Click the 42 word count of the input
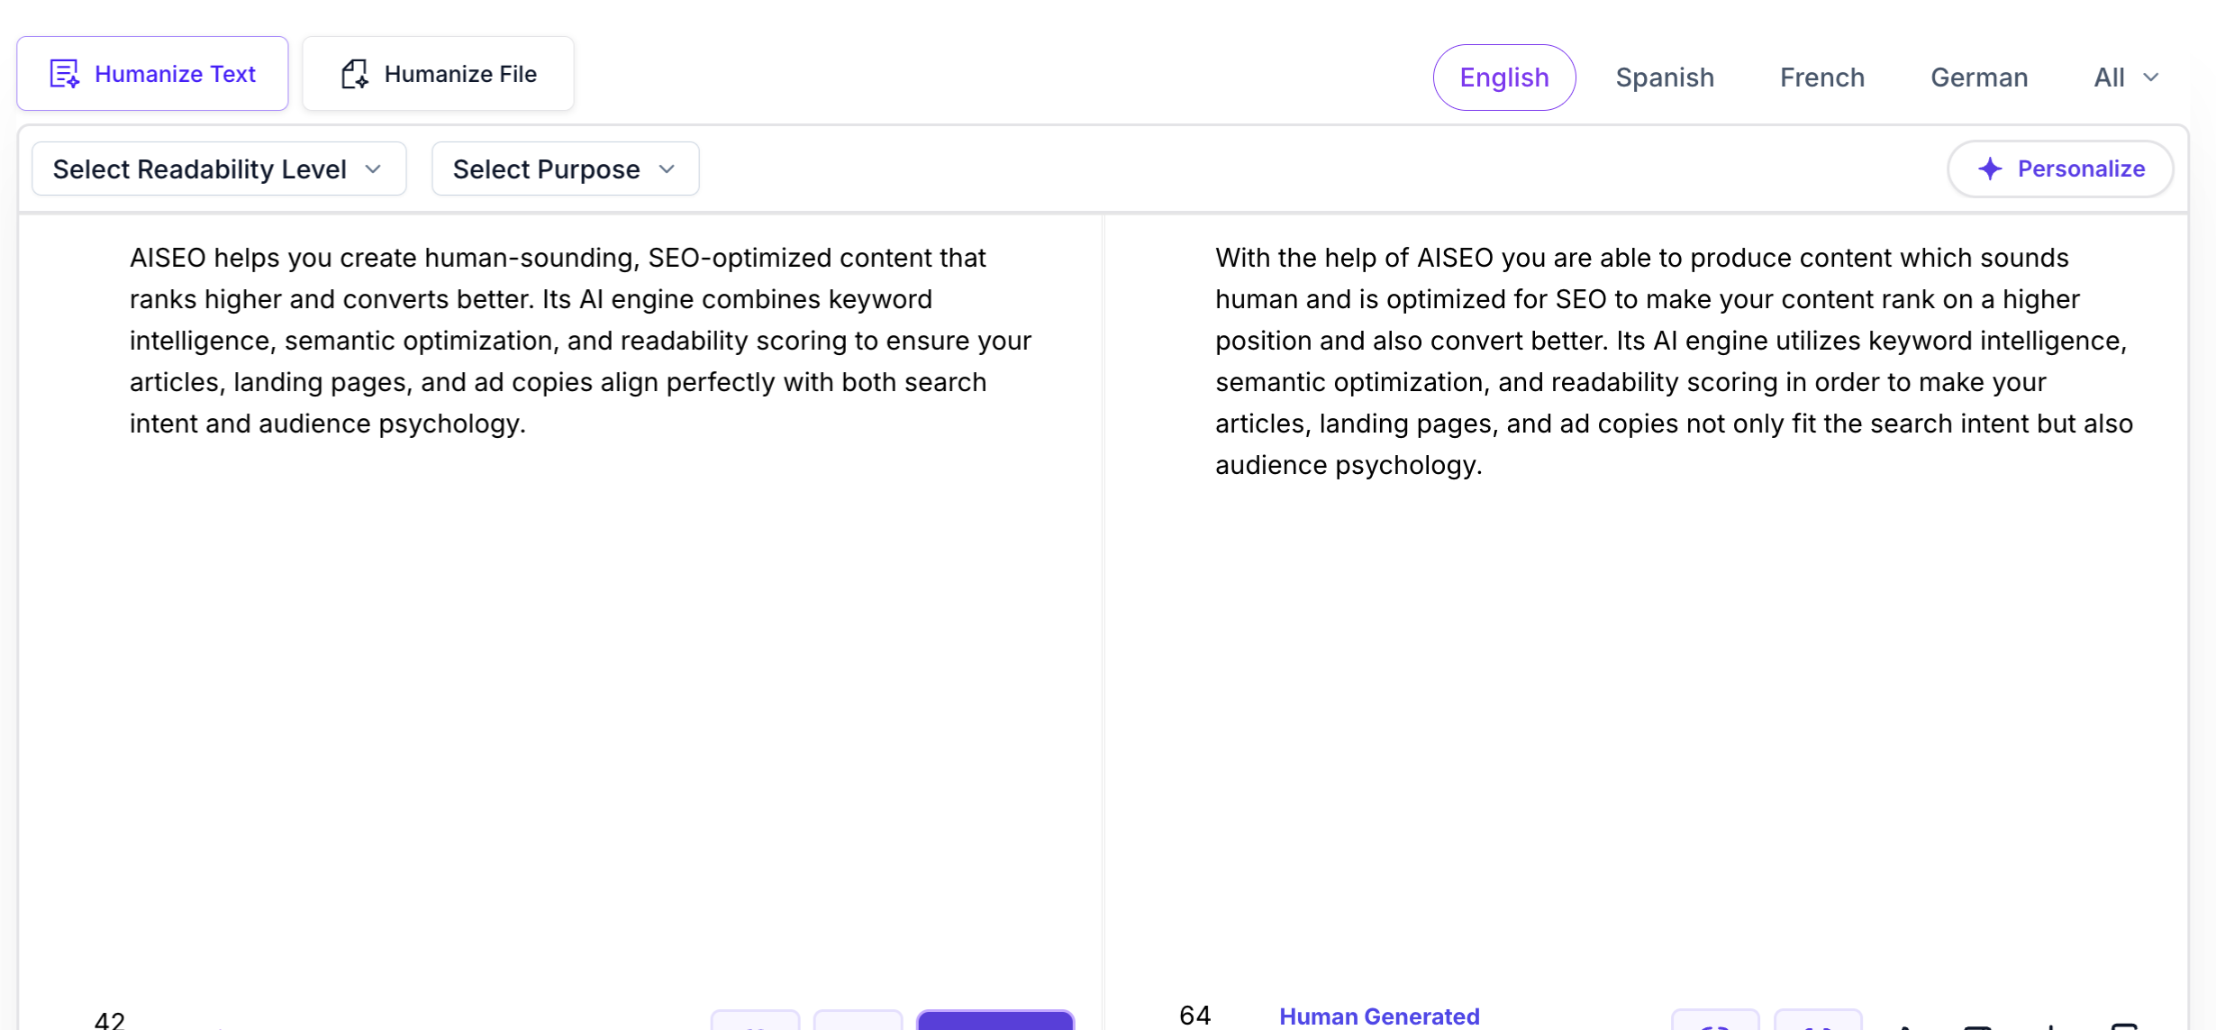The image size is (2216, 1030). point(109,1019)
